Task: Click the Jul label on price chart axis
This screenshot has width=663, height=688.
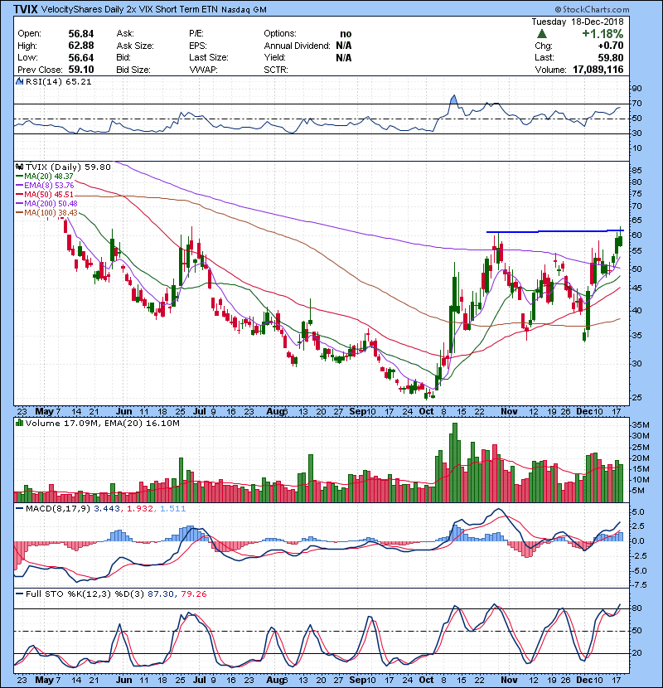Action: pyautogui.click(x=200, y=412)
